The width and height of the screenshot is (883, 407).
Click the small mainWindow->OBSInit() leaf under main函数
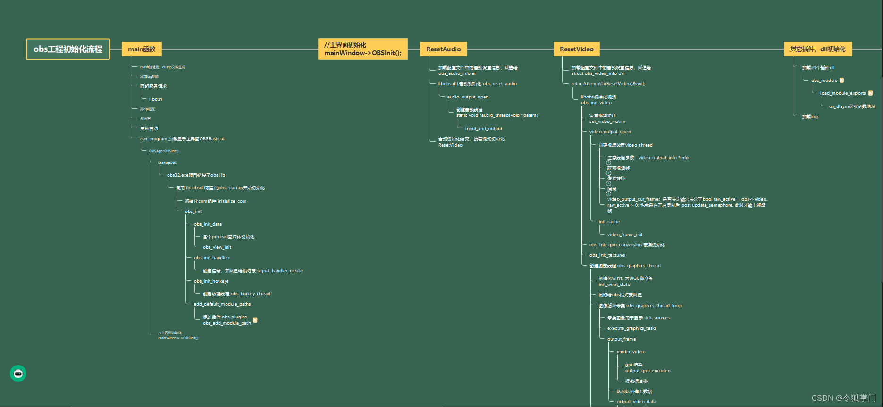(x=178, y=335)
